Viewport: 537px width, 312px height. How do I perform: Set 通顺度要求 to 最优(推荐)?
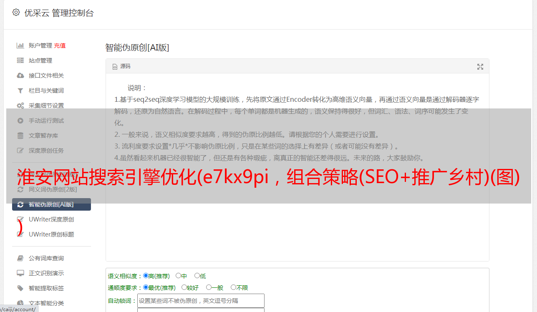(x=146, y=287)
